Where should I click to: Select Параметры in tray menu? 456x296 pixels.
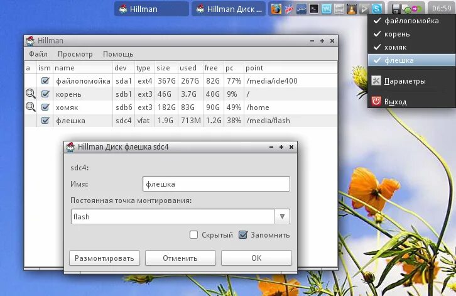point(411,81)
